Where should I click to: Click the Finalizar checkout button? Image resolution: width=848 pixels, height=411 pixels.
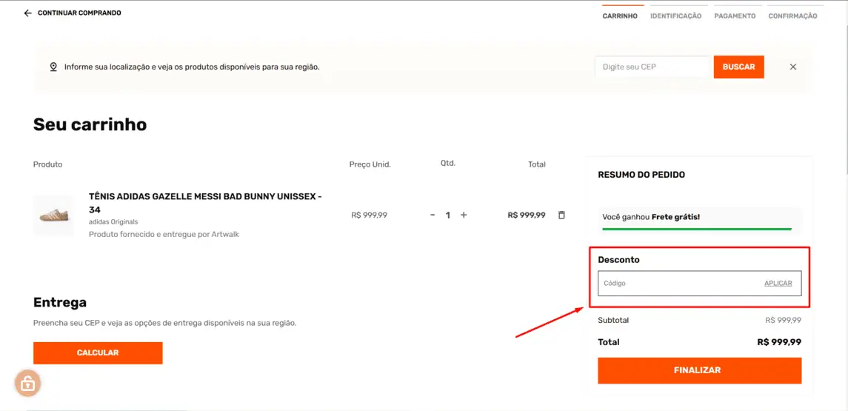point(699,370)
